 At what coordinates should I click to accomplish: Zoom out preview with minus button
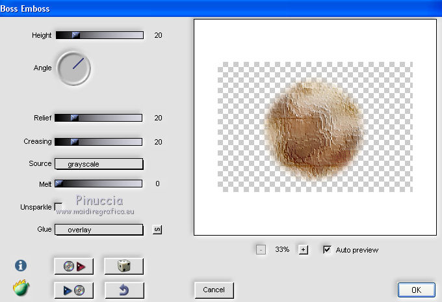[x=261, y=250]
